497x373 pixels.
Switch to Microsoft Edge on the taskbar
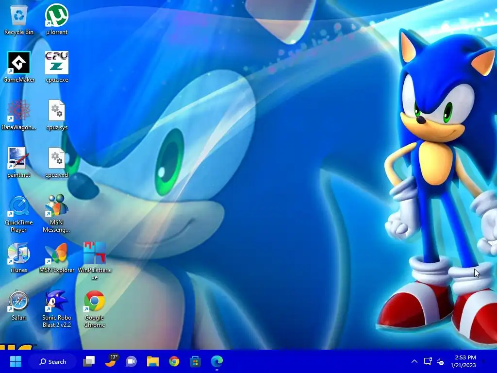tap(217, 361)
